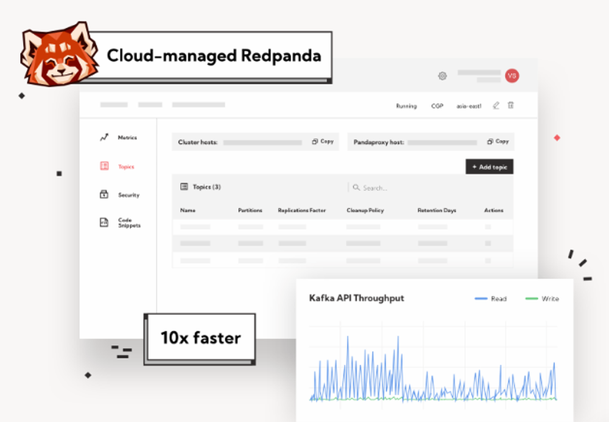
Task: Click the Security lock icon
Action: tap(104, 195)
